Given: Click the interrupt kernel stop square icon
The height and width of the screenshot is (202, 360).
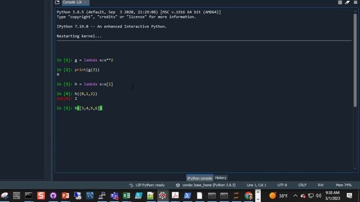Looking at the screenshot, I should pos(340,2).
